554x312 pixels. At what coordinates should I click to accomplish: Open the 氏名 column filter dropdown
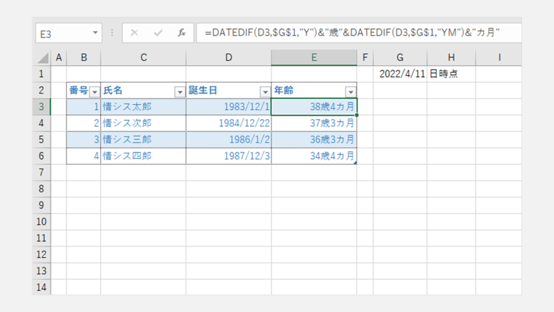click(180, 92)
